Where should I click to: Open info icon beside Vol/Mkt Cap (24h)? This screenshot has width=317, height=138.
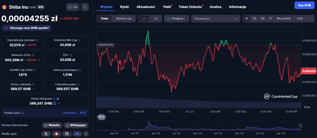click(35, 70)
